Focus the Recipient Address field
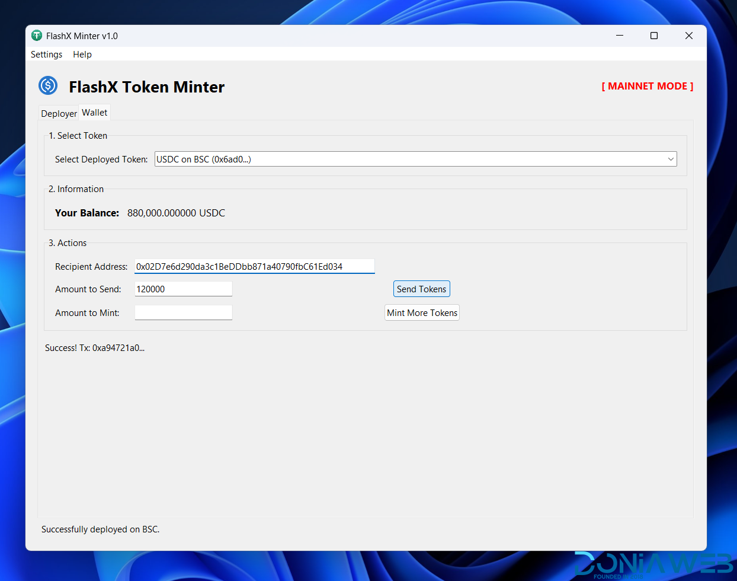Screen dimensions: 737x581 click(254, 267)
